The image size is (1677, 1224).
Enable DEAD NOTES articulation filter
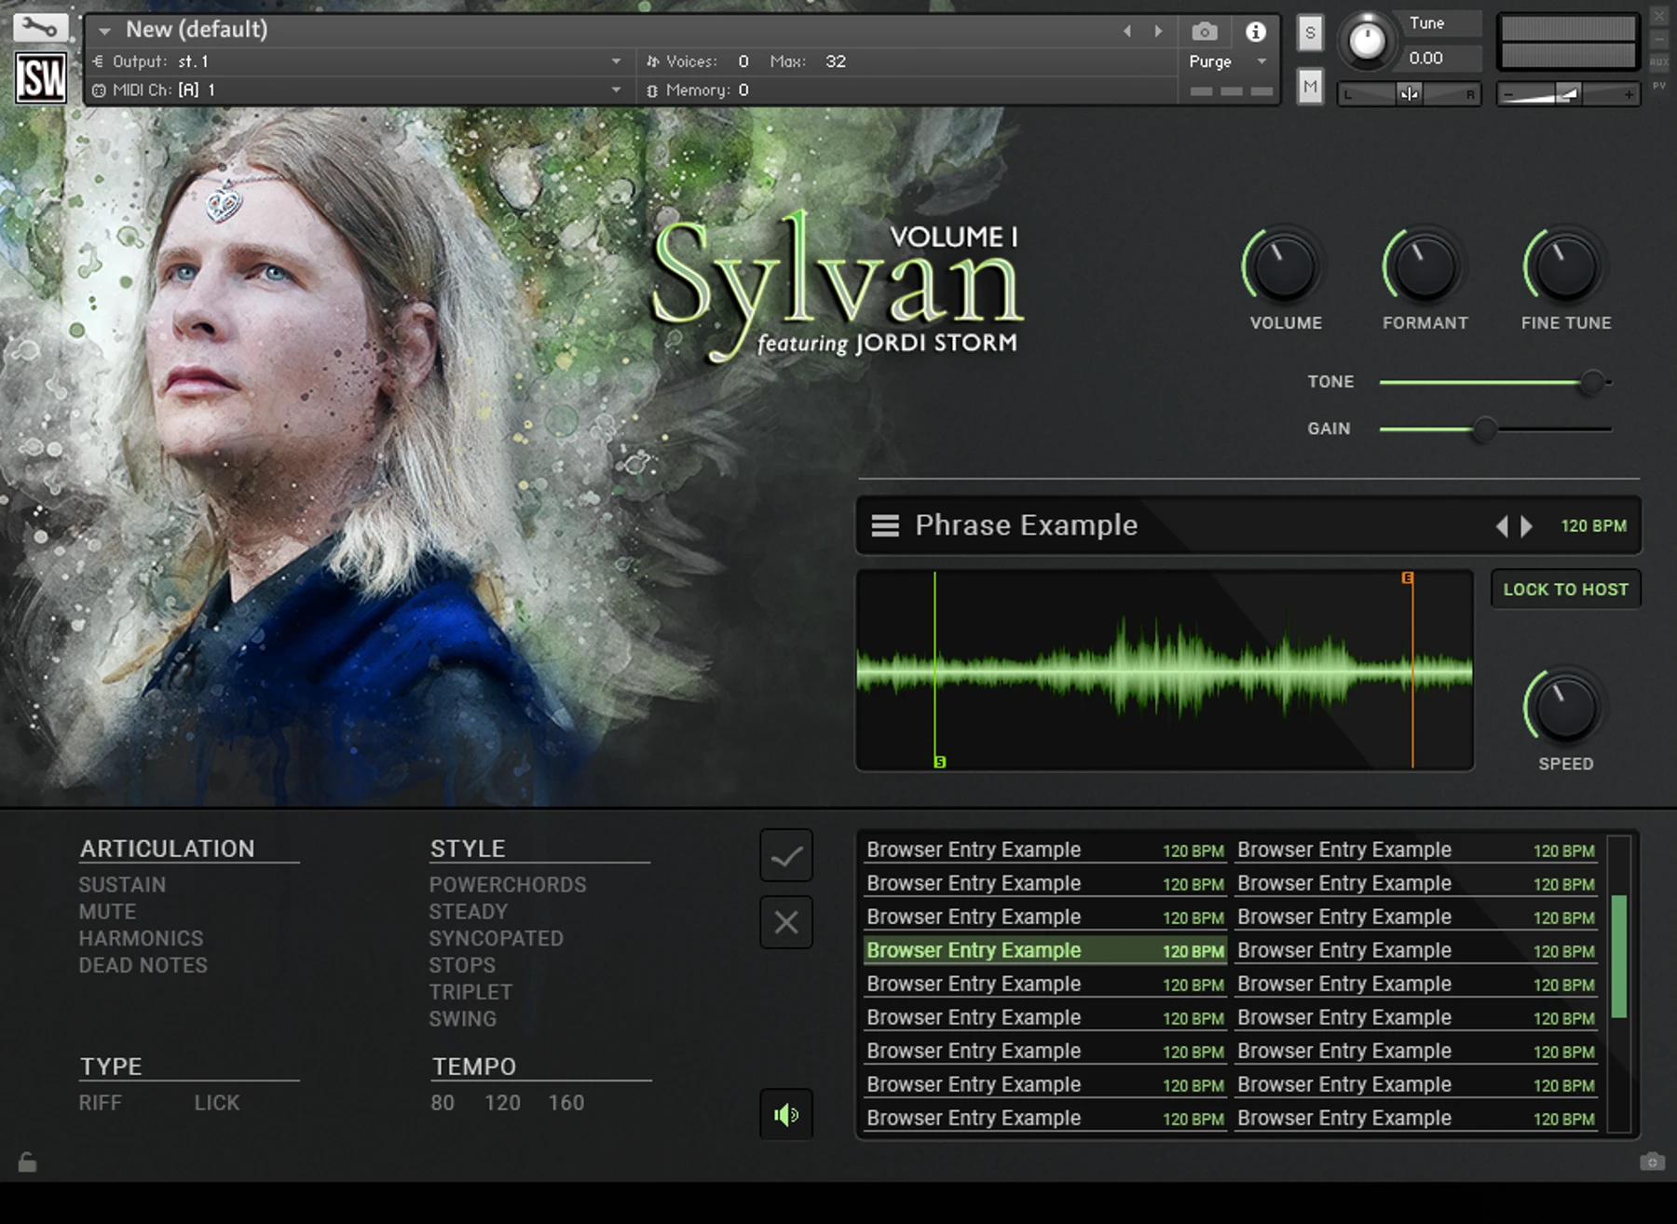click(143, 966)
